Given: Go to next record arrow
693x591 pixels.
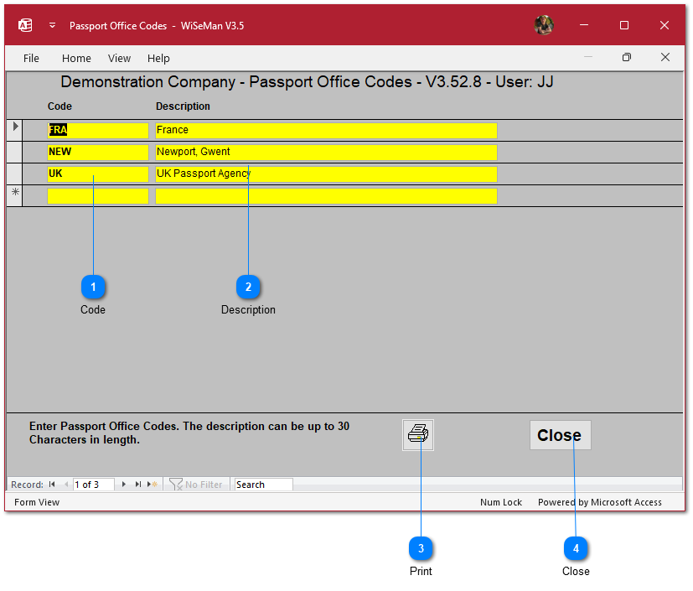Looking at the screenshot, I should (124, 485).
